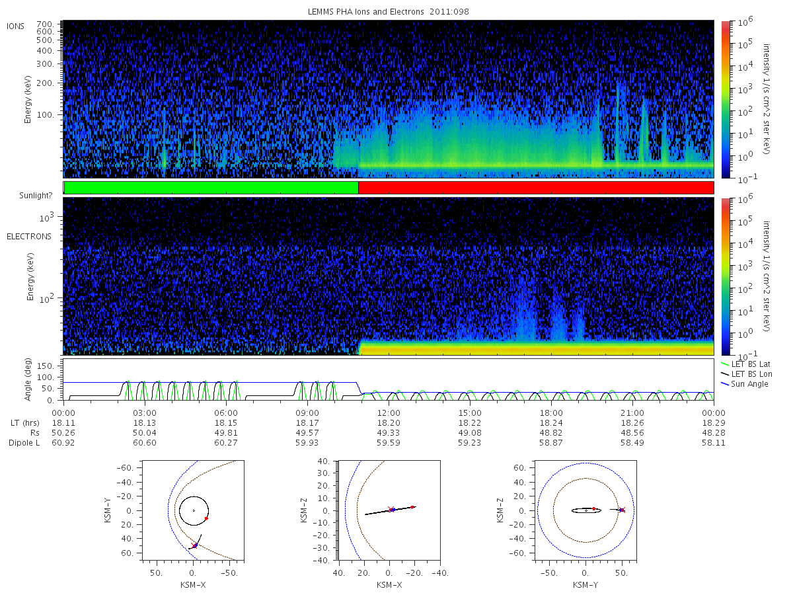Click the red marker in the KSM-X/KSM-Y orbit plot

[206, 518]
